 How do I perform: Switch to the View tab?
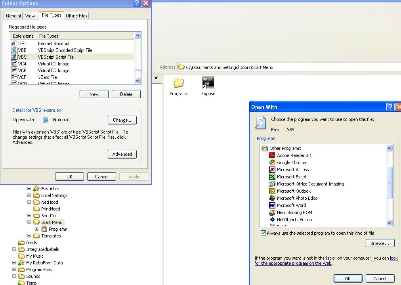(x=30, y=16)
